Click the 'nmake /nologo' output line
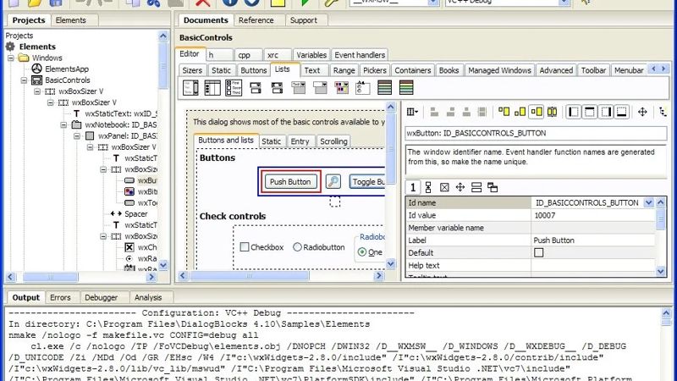Image resolution: width=677 pixels, height=381 pixels. coord(134,335)
